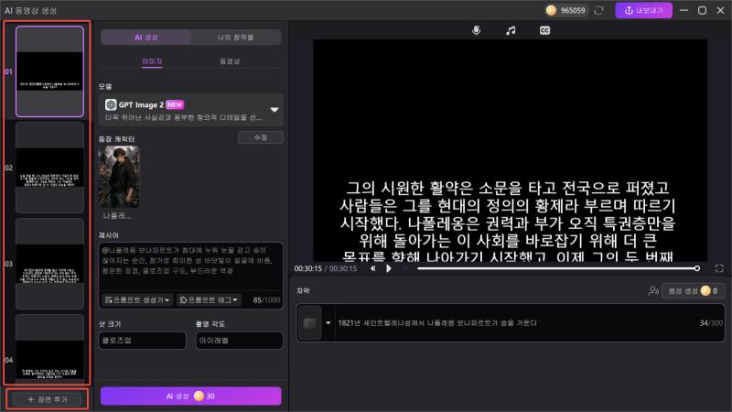732x412 pixels.
Task: Add a new scene with 장면 추가
Action: coord(48,399)
